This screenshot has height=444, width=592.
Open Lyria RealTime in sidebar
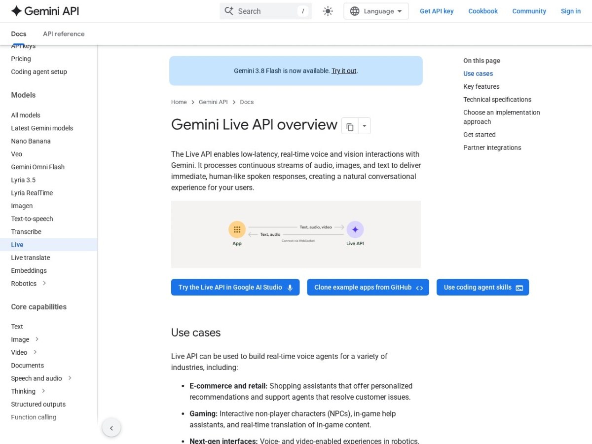[x=32, y=193]
